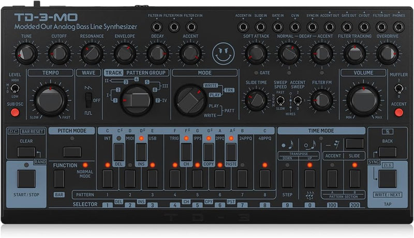Click the Filter Tracking knob
The width and height of the screenshot is (414, 238).
click(x=354, y=54)
